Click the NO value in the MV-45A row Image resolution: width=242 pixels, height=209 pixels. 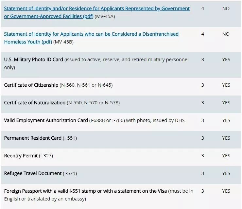[226, 9]
